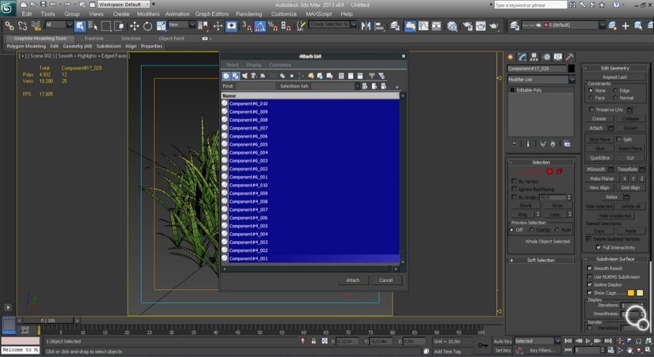
Task: Open the View reference coordinate dropdown
Action: click(x=181, y=25)
